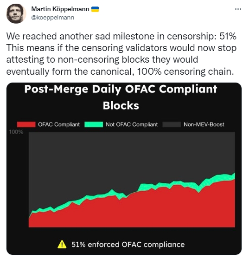Click the dark Non-MEV-Boost legend swatch
249x259 pixels.
[x=172, y=124]
